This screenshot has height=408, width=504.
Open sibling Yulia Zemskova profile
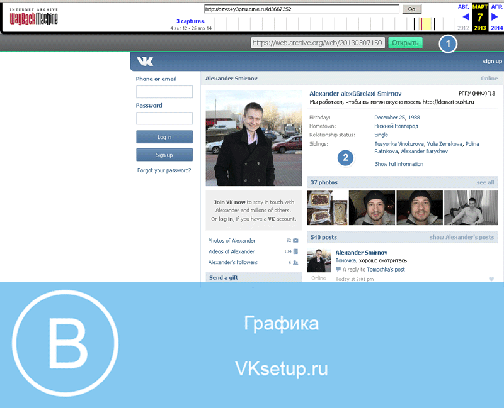point(445,144)
